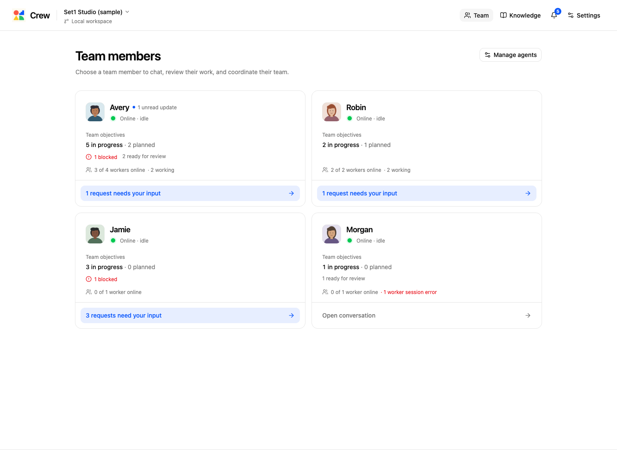This screenshot has height=450, width=617.
Task: Click the workers icon in Morgan's card
Action: (325, 292)
